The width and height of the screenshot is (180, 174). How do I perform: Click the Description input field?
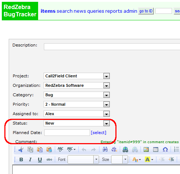pos(112,46)
